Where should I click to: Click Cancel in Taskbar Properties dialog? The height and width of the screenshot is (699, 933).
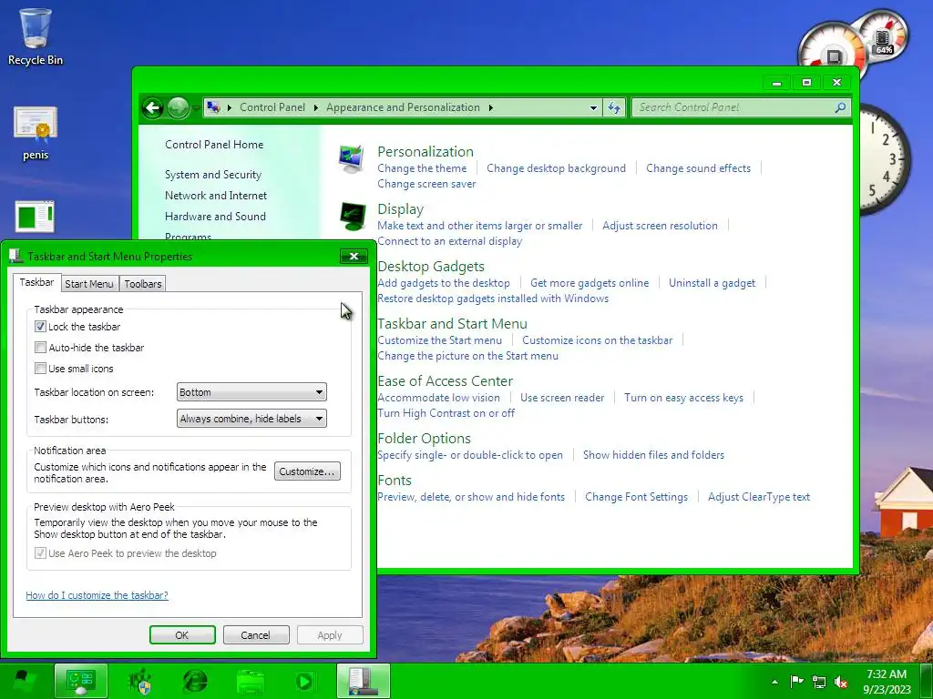tap(255, 634)
